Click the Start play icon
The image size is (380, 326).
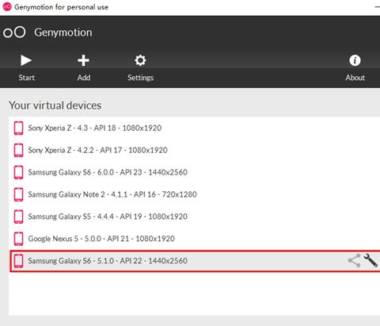(x=26, y=60)
